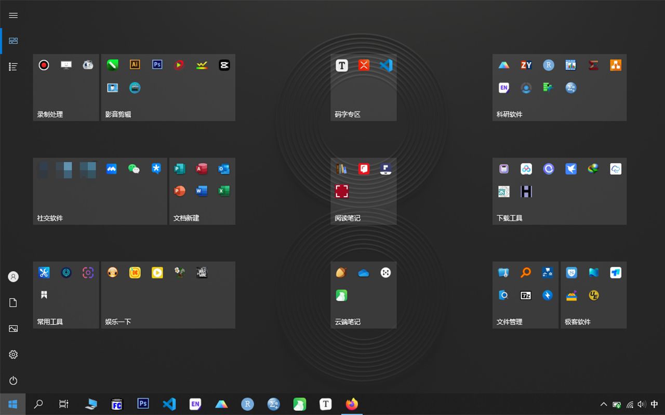Launch the blue DingTalk-style asterisk tile
Viewport: 665px width, 415px height.
(x=156, y=169)
